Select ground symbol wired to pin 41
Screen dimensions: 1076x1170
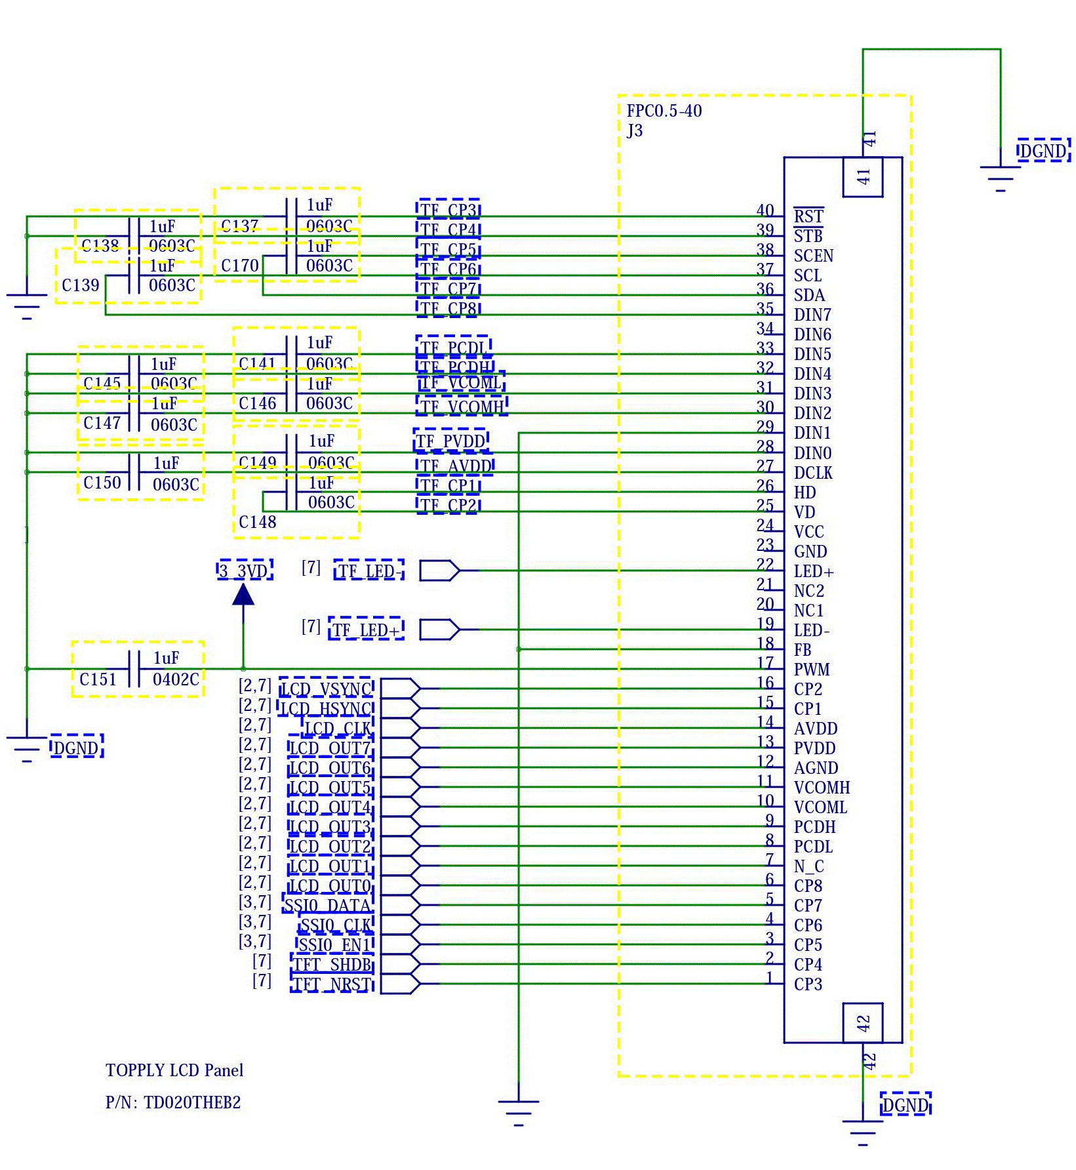click(1001, 178)
